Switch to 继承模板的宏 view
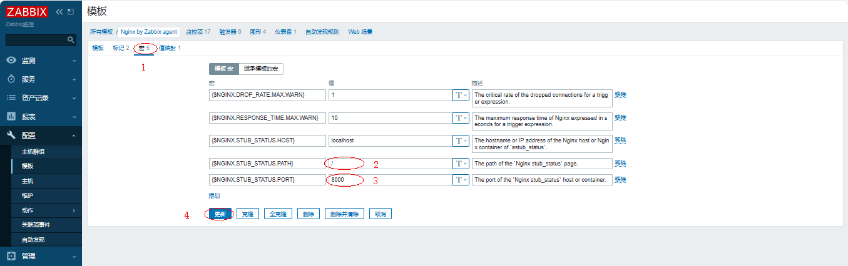The width and height of the screenshot is (848, 266). 261,69
